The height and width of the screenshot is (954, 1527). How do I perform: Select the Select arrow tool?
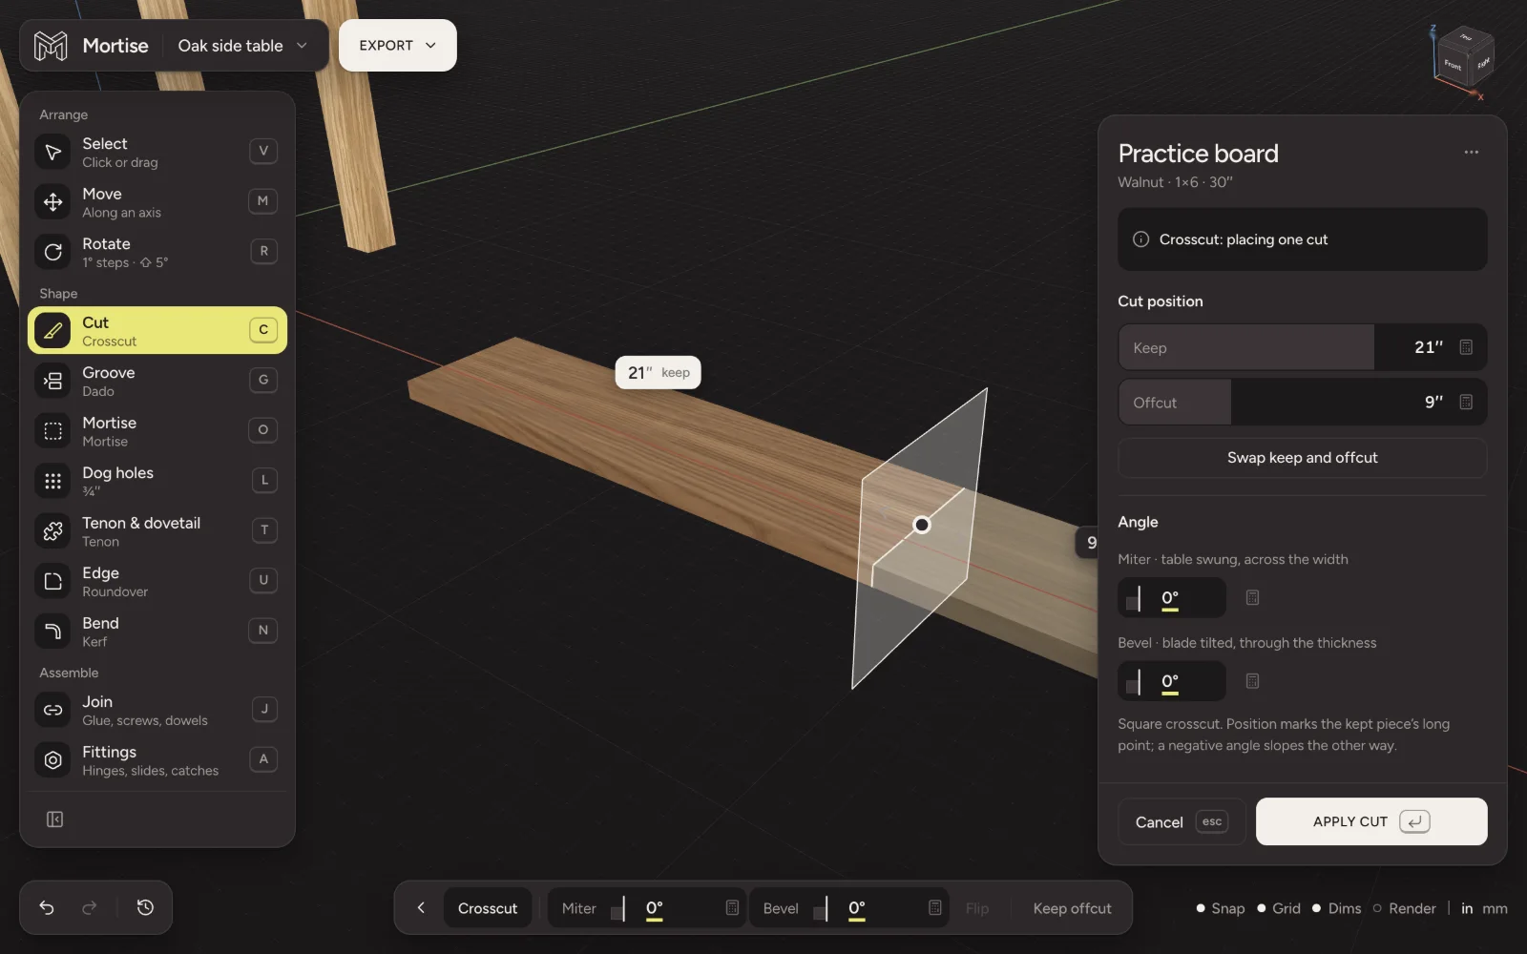click(x=157, y=152)
